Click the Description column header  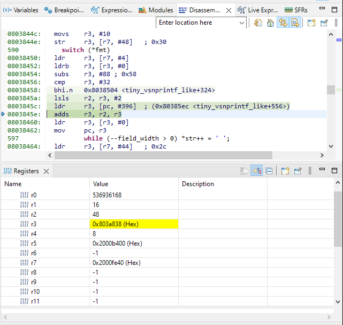(x=223, y=184)
